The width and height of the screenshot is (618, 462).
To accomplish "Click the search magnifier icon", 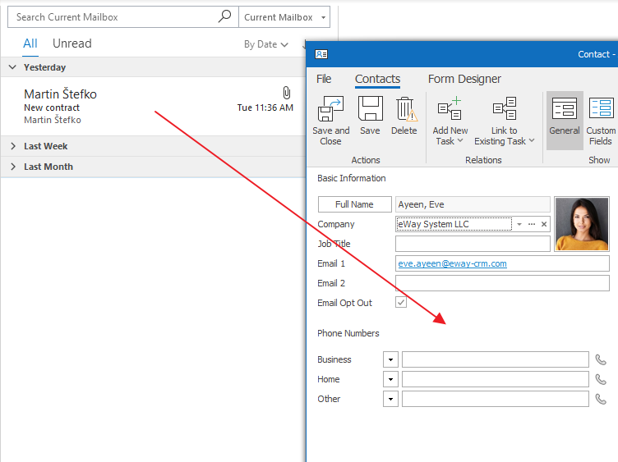I will click(x=225, y=17).
